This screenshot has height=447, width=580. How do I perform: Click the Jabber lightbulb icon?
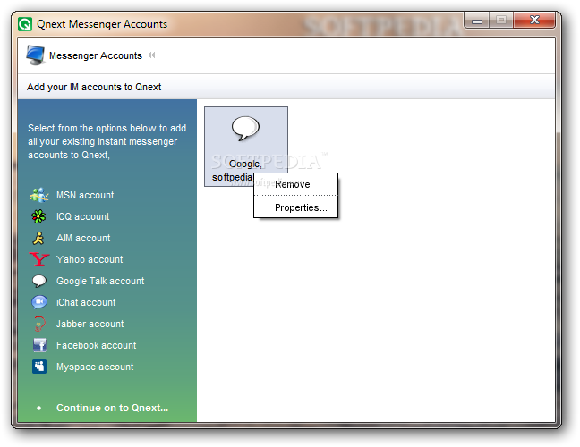point(39,324)
